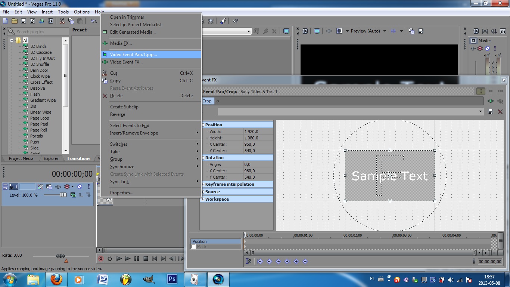Switch to the Explorer tab
The width and height of the screenshot is (510, 287).
pyautogui.click(x=51, y=158)
